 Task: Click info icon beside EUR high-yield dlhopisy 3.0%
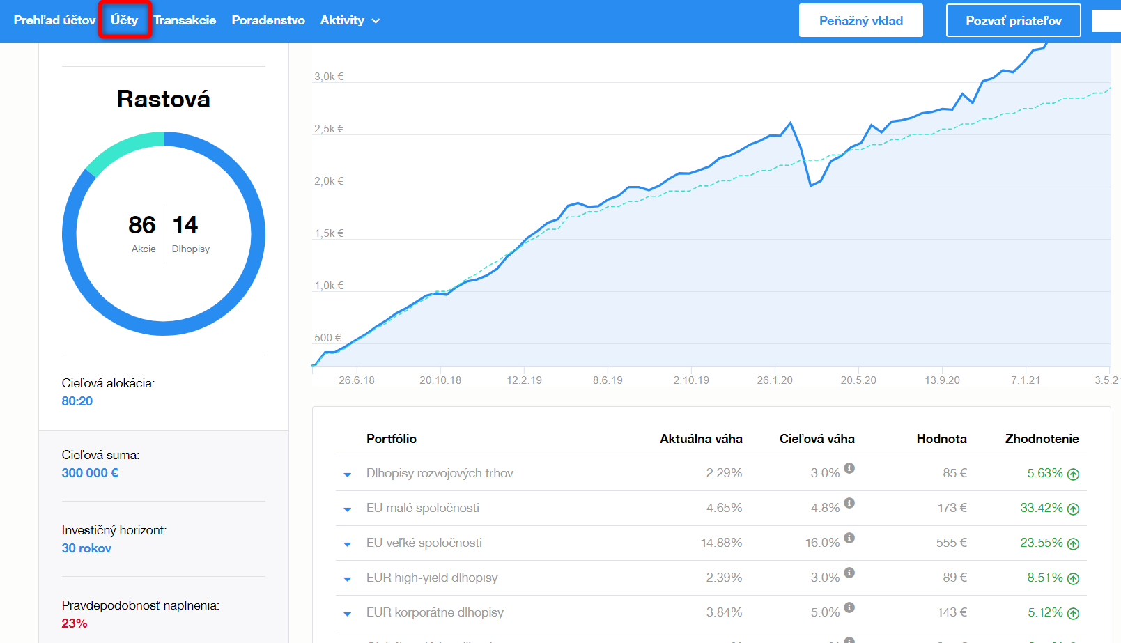pyautogui.click(x=849, y=573)
